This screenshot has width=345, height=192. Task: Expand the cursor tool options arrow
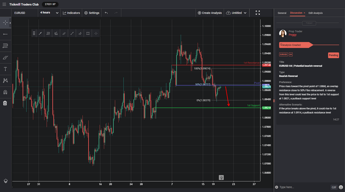click(10, 23)
